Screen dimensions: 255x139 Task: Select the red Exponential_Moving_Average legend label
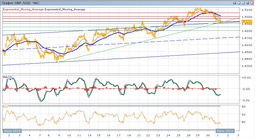coord(23,9)
